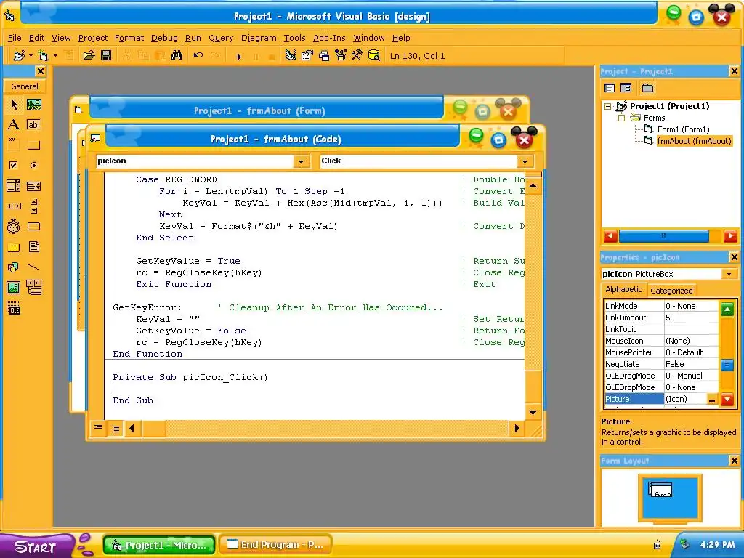744x558 pixels.
Task: Select the MousePointer property row
Action: tap(661, 352)
